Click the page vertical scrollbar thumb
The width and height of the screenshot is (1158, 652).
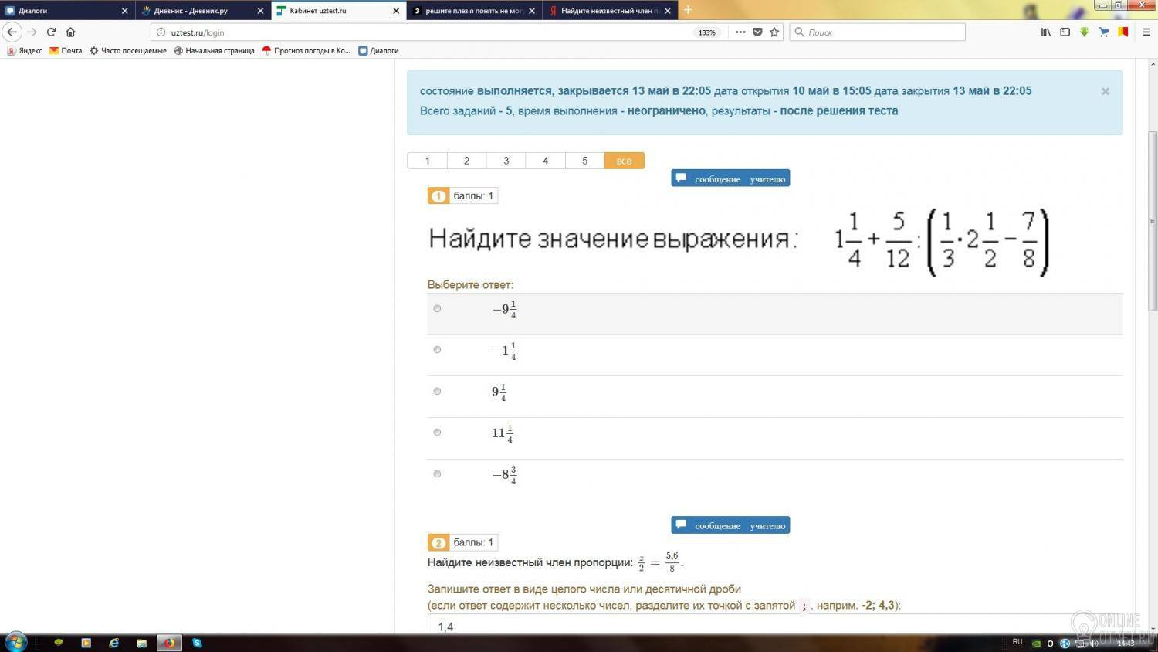pos(1153,220)
